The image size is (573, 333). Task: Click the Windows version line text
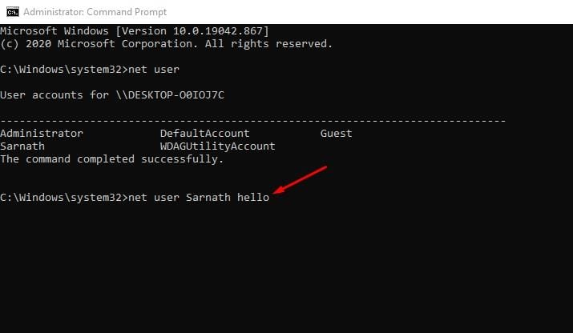(x=135, y=31)
